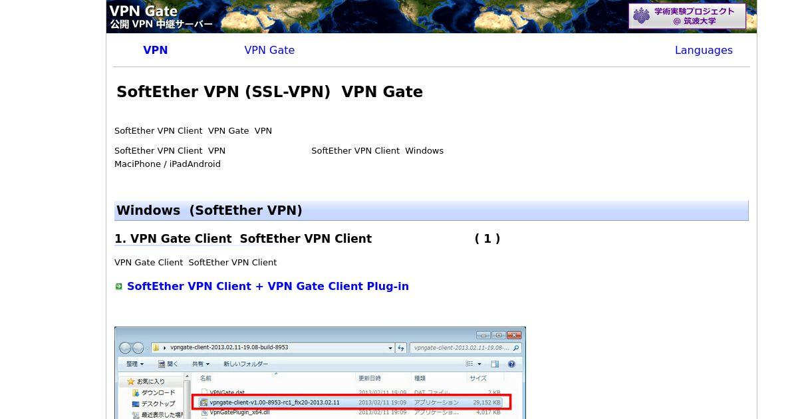Open SoftEther VPN Client + VPN Gate Client Plug-in link
Viewport: 798px width, 419px height.
(x=268, y=287)
